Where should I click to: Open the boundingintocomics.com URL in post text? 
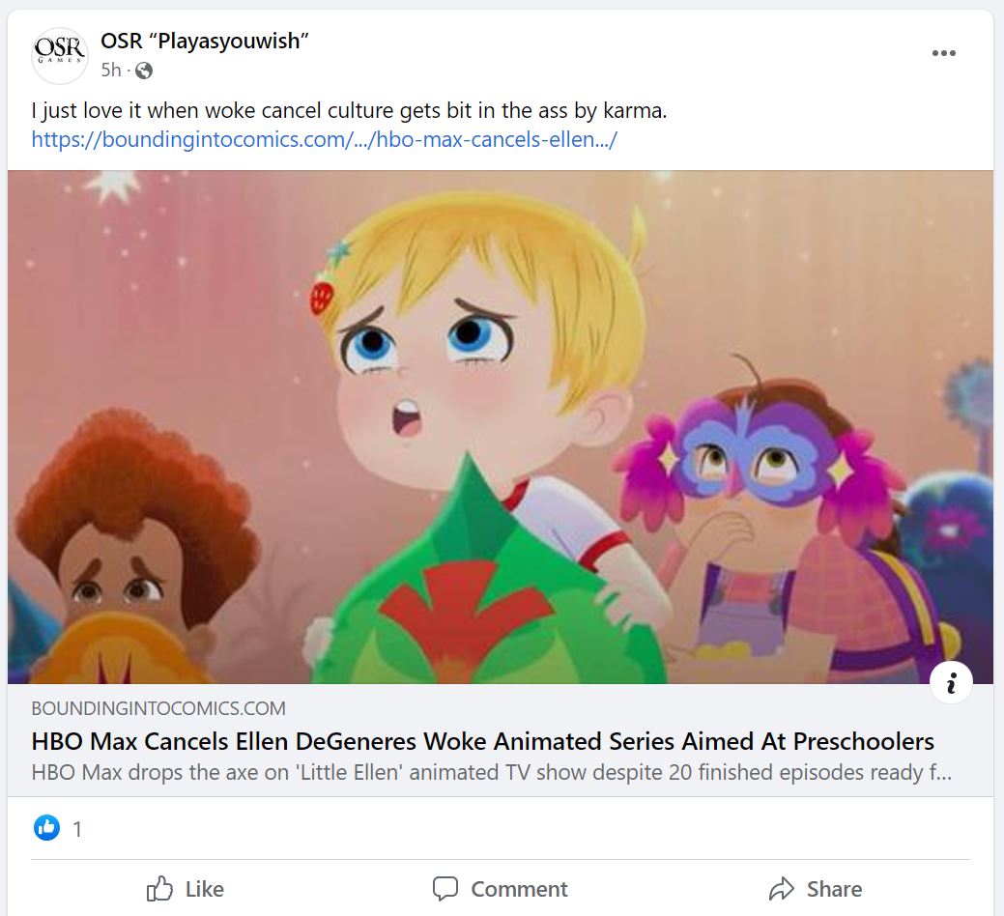(x=324, y=139)
